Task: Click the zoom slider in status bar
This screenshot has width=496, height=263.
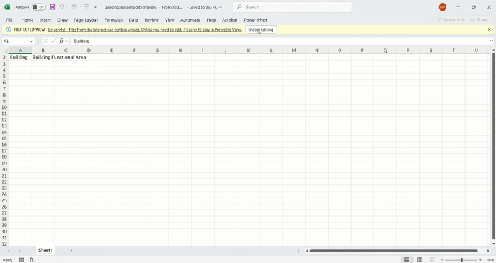Action: [461, 260]
